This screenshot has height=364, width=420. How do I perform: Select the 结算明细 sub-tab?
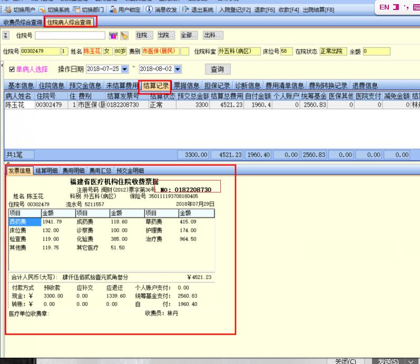coord(46,170)
